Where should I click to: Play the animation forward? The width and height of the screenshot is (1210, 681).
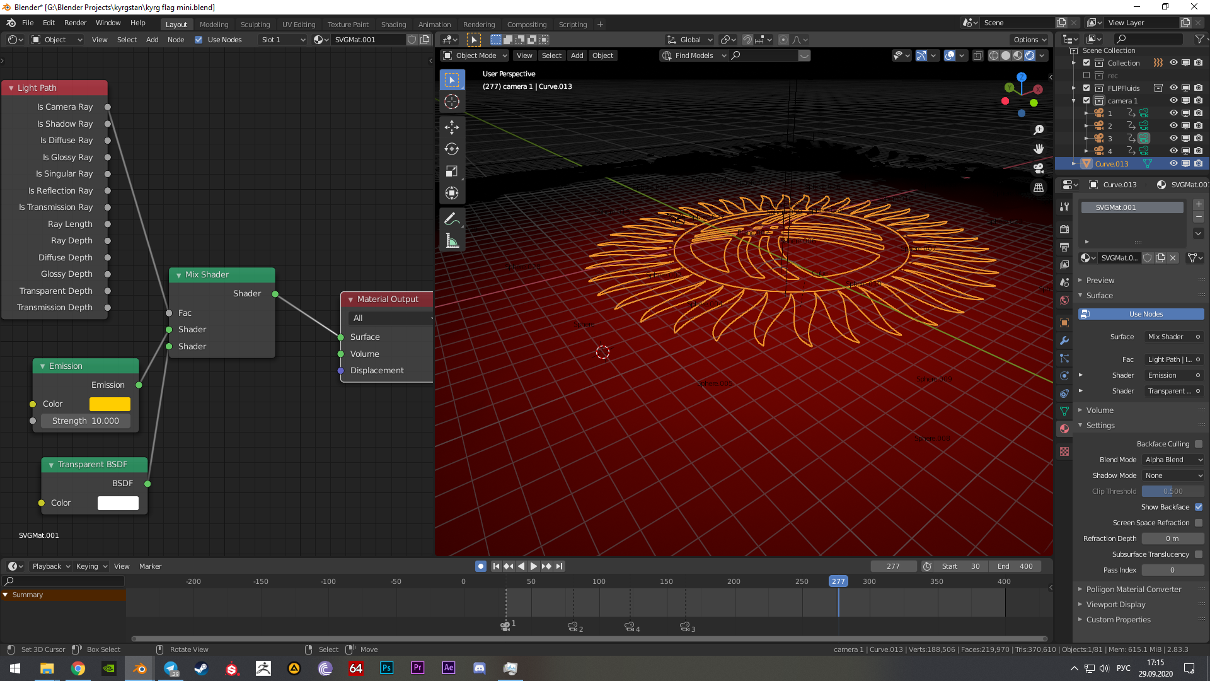533,566
